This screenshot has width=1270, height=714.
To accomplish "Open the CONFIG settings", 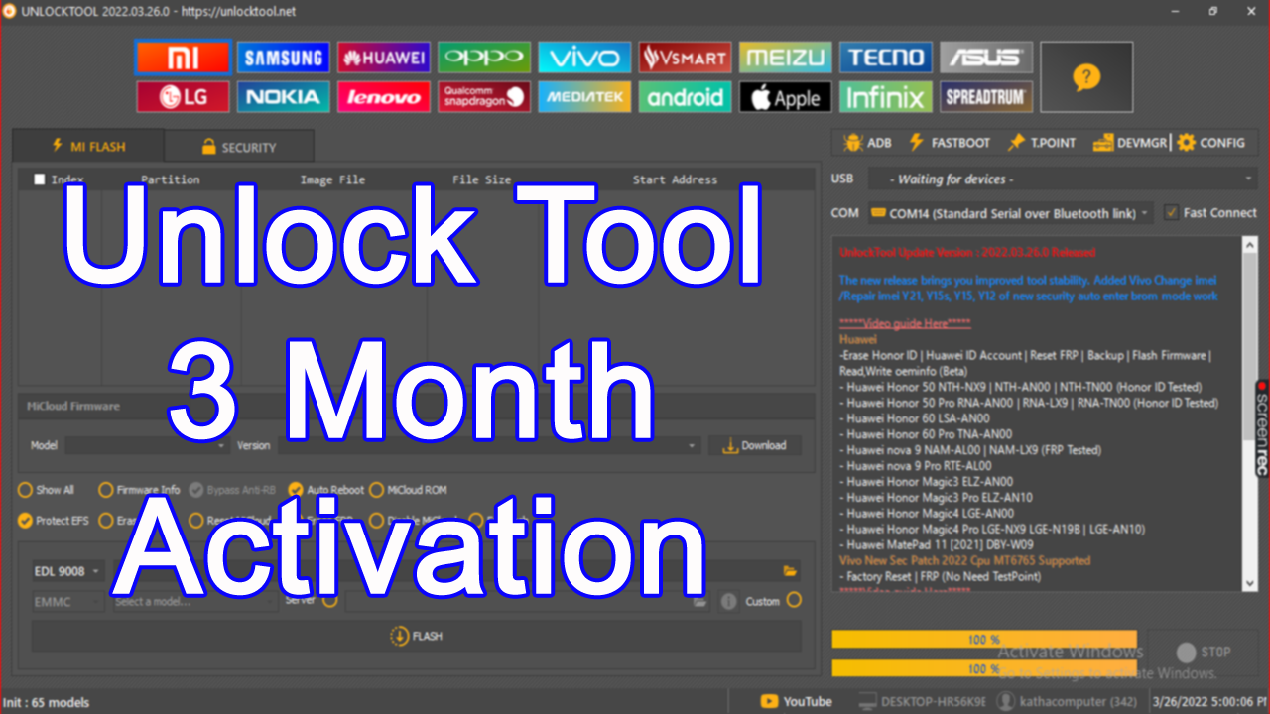I will 1212,142.
